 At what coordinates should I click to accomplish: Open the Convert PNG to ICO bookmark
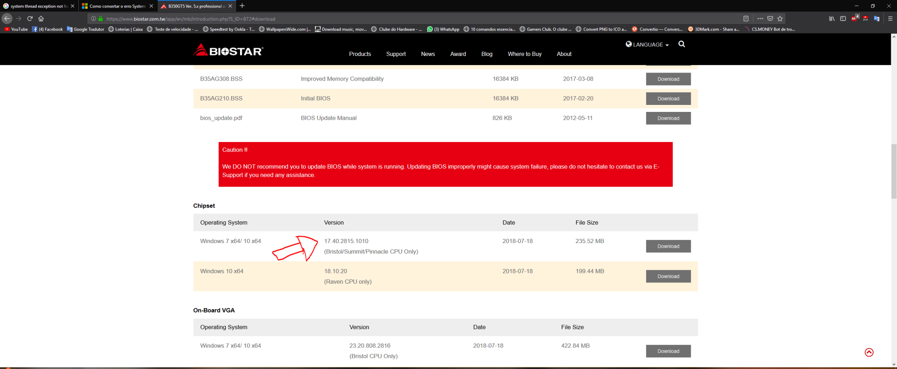click(601, 29)
